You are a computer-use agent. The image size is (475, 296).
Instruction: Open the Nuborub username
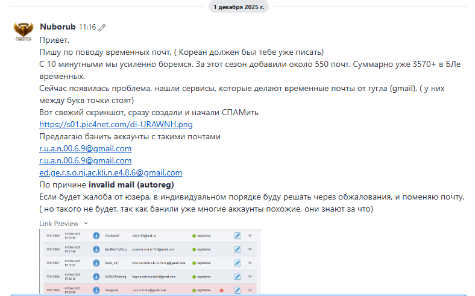(x=57, y=27)
